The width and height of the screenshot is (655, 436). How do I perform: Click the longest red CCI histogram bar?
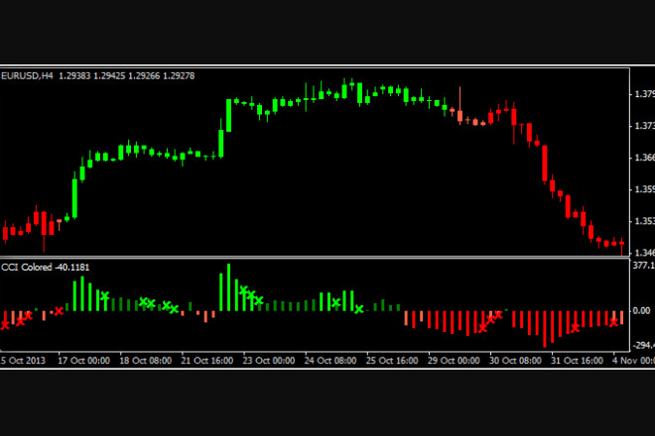pos(544,329)
